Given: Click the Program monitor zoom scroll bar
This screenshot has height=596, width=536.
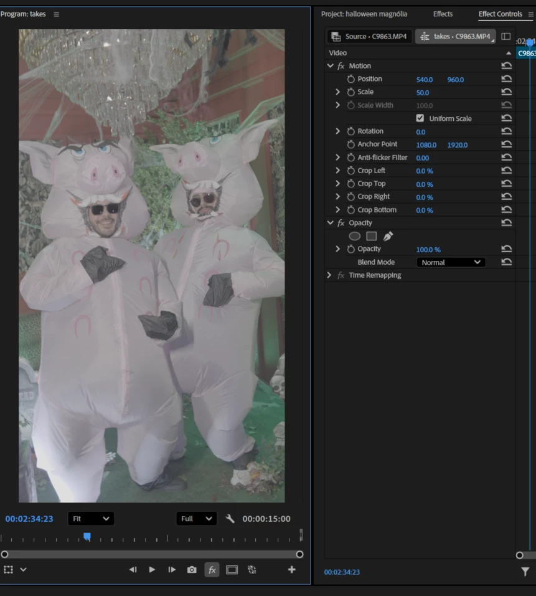Looking at the screenshot, I should click(x=152, y=554).
